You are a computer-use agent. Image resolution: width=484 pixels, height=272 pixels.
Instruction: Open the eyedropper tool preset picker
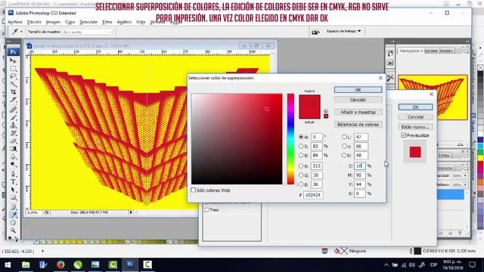click(21, 32)
